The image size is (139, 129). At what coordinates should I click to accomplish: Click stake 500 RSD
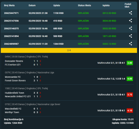58,36
